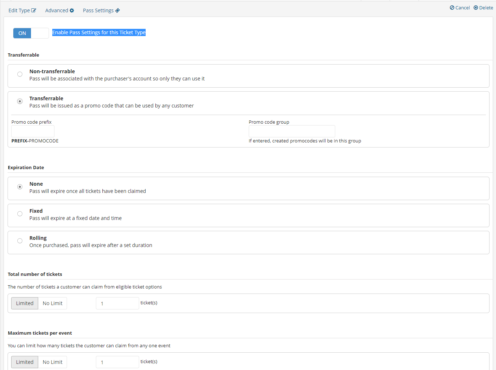This screenshot has width=496, height=370.
Task: Select the Non-transferrable radio option
Action: [20, 74]
